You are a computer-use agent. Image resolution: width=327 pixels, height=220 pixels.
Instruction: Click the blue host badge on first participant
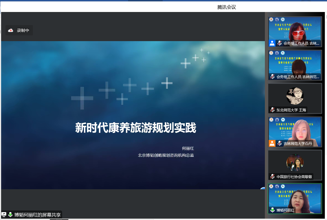click(x=272, y=43)
